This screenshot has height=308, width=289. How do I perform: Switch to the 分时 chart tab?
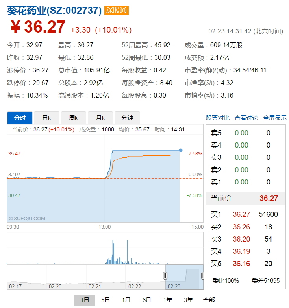tap(20, 118)
